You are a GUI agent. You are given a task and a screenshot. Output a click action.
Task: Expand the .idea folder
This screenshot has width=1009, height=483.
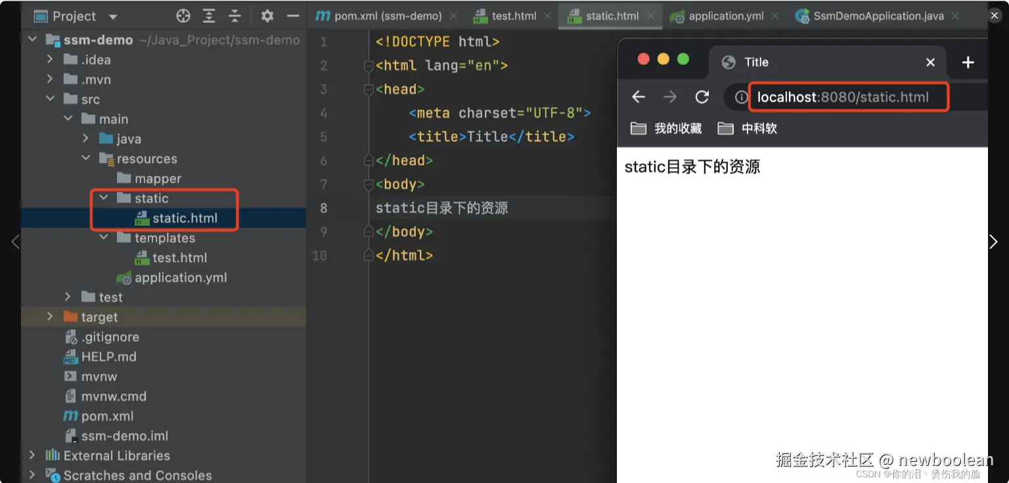[51, 60]
